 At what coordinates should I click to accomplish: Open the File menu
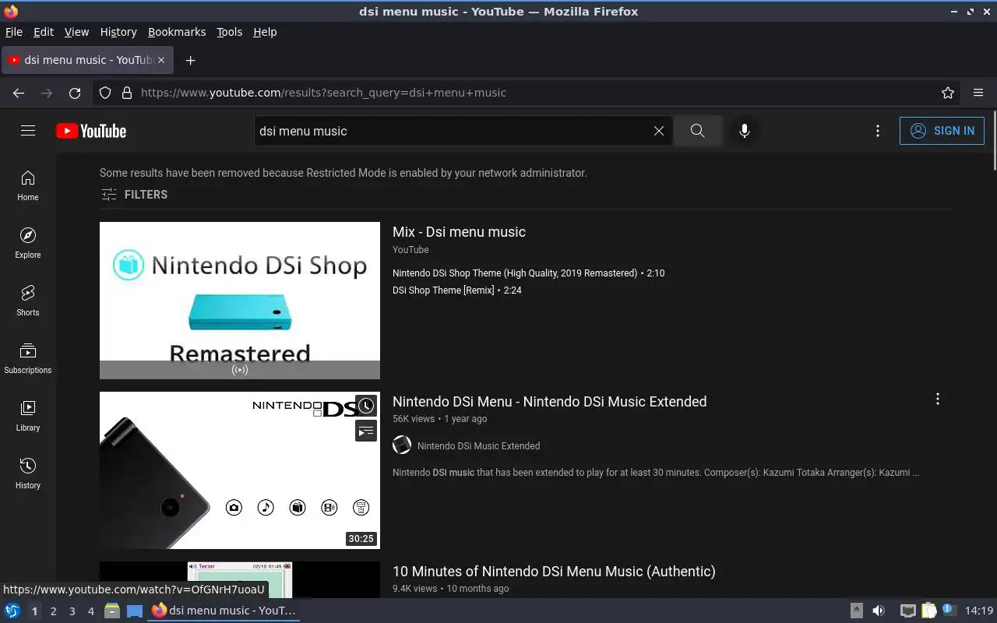14,32
